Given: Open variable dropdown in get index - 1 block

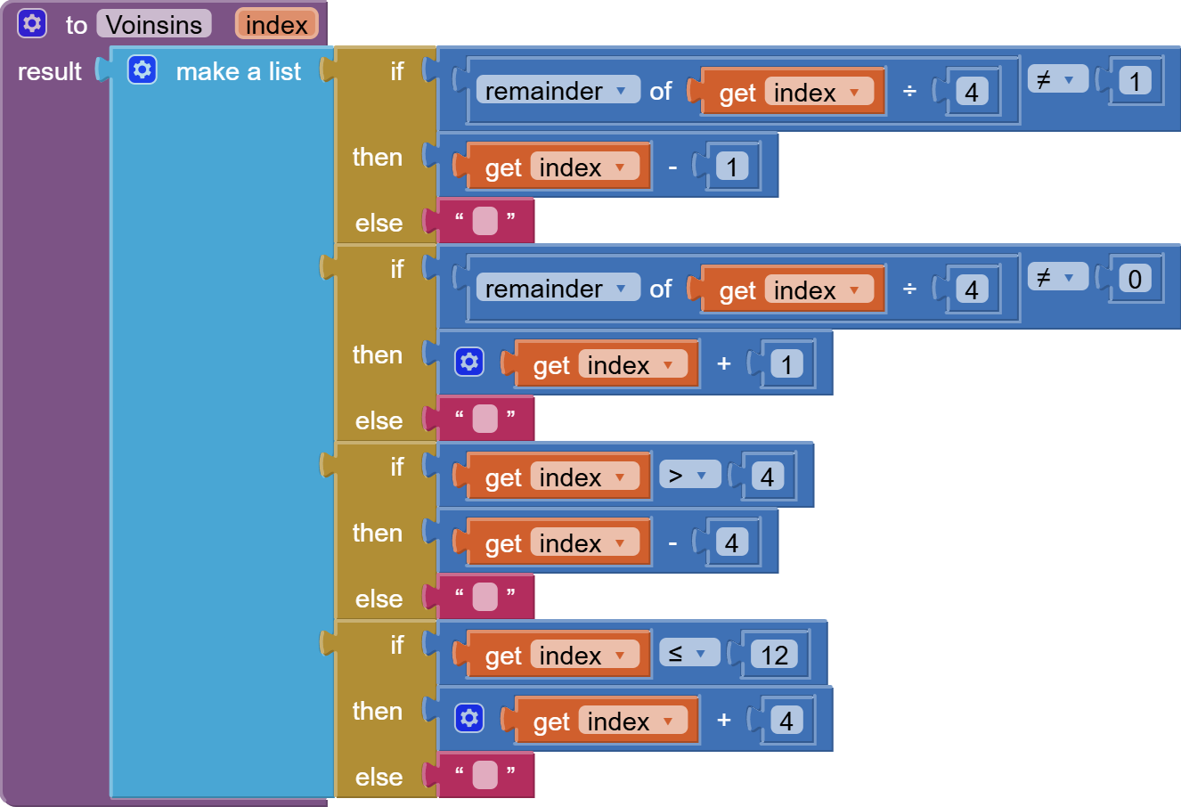Looking at the screenshot, I should click(x=620, y=167).
